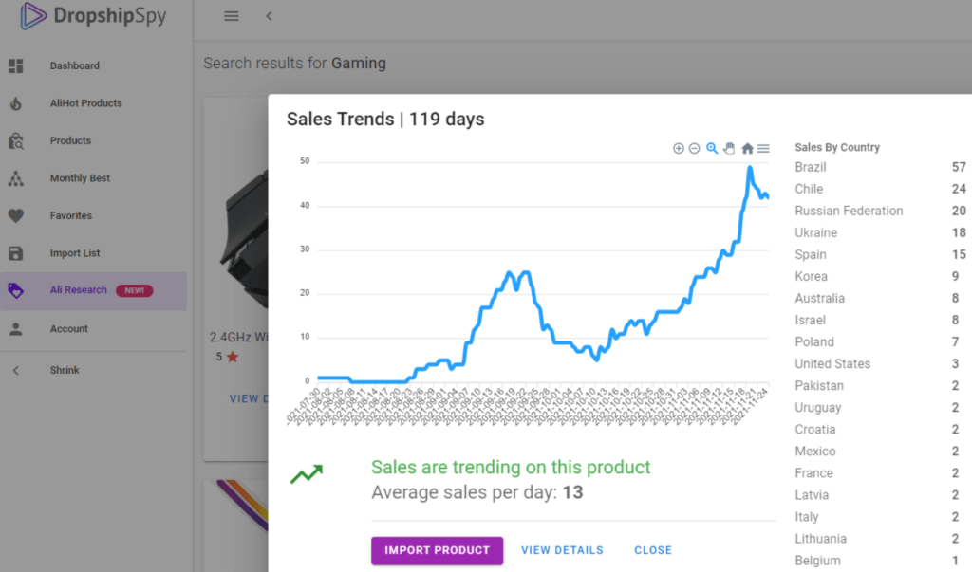Image resolution: width=972 pixels, height=572 pixels.
Task: Activate the selection zoom magnifier tool
Action: pyautogui.click(x=711, y=148)
